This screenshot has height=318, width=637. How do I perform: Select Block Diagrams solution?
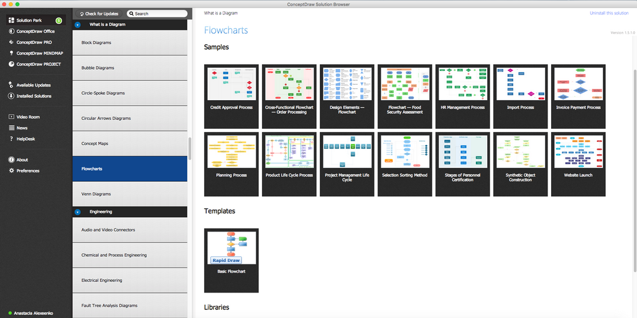(x=130, y=43)
